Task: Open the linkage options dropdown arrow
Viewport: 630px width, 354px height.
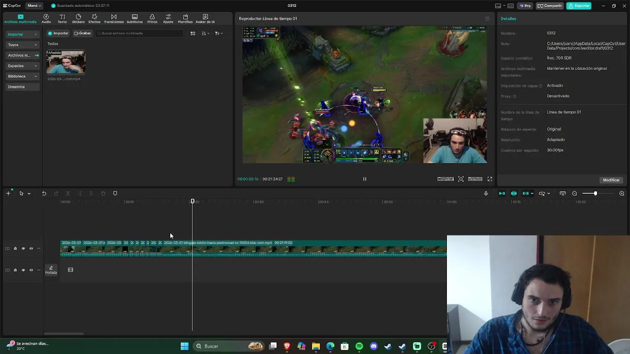Action: pos(532,194)
